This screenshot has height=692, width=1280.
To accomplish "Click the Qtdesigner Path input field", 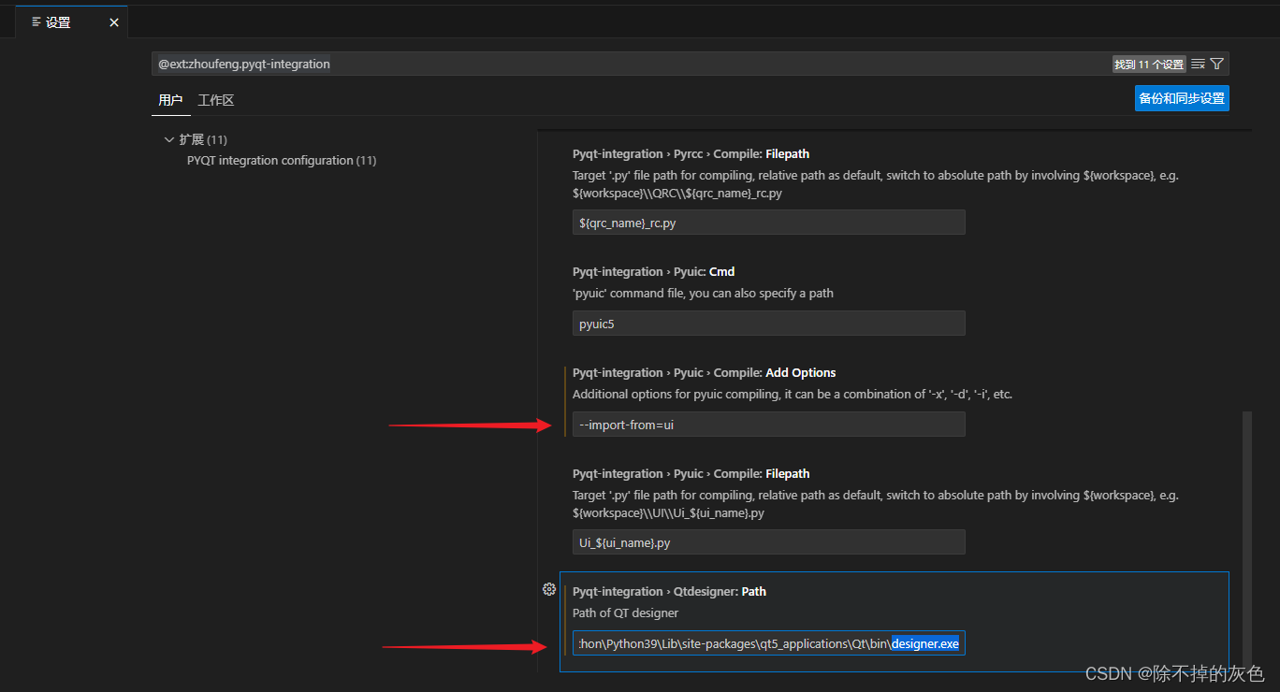I will [768, 643].
